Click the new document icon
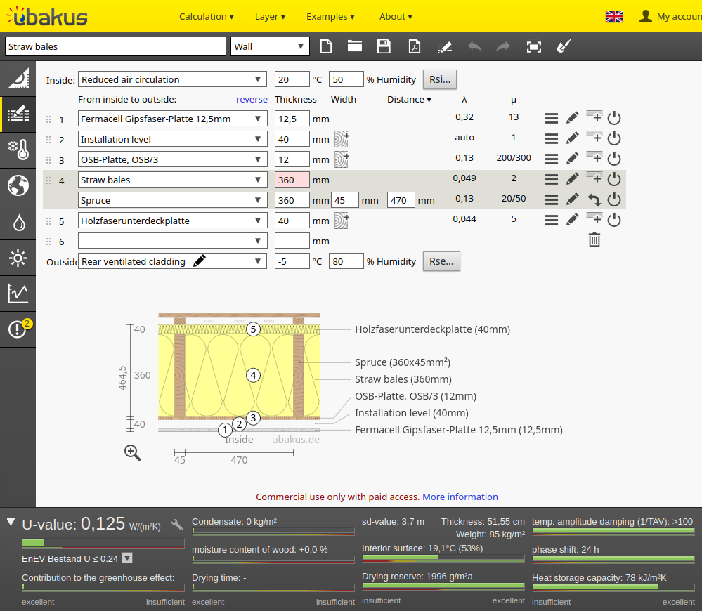Screen dimensions: 702x611 click(x=326, y=46)
